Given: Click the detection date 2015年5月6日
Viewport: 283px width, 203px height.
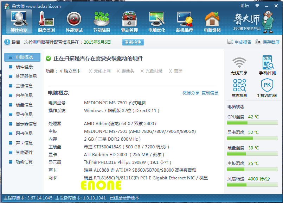Looking at the screenshot, I should tap(97, 42).
